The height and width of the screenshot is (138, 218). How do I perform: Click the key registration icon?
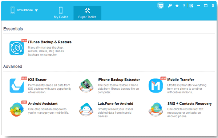170,6
